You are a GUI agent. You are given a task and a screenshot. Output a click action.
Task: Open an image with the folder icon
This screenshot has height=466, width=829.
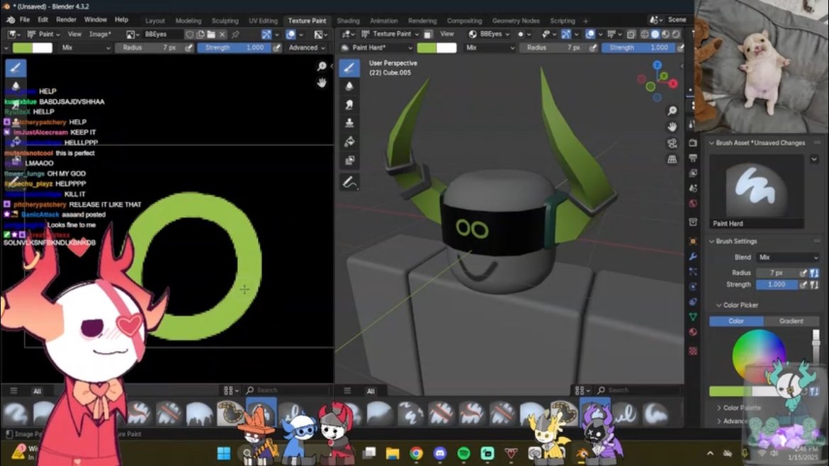(x=211, y=34)
